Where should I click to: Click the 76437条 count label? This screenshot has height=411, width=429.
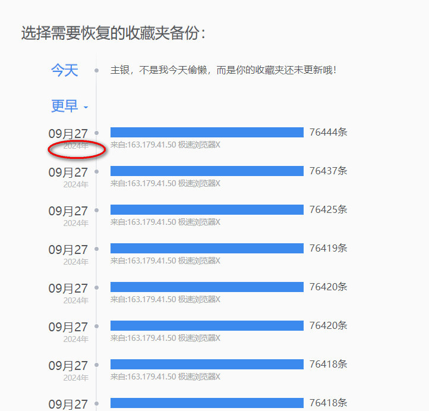(328, 171)
